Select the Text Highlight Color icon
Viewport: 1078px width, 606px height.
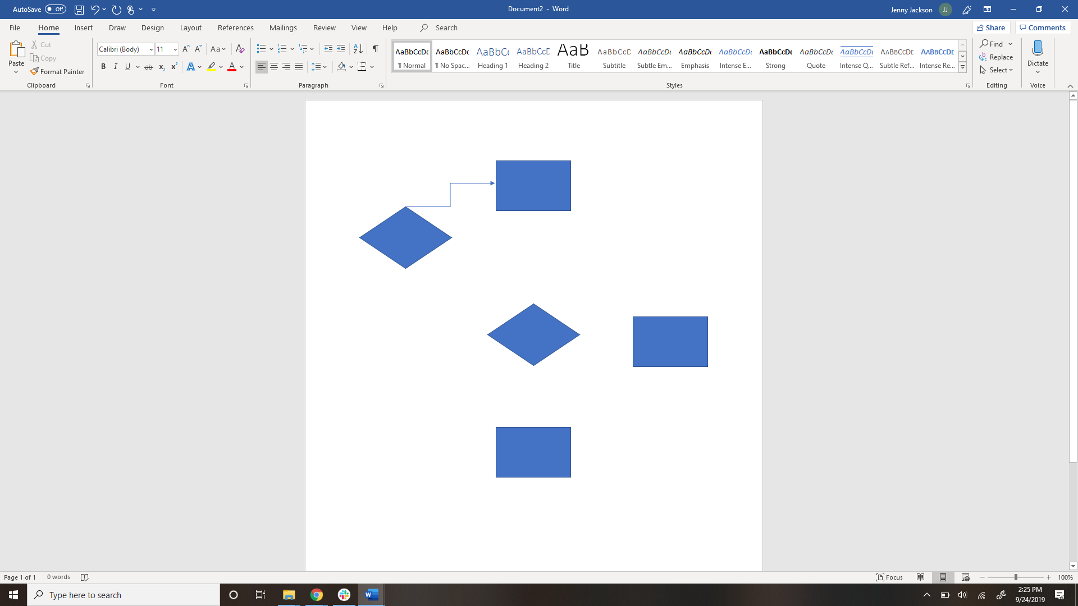(211, 67)
